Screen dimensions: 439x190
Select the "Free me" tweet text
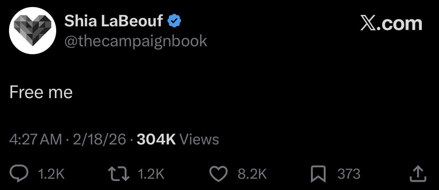(41, 92)
